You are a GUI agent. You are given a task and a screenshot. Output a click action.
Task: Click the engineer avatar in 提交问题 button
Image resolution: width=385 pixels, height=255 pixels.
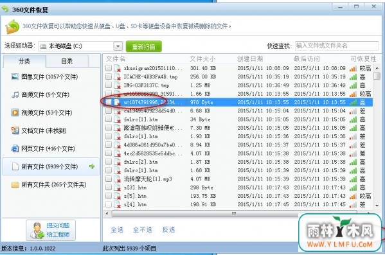(x=37, y=230)
